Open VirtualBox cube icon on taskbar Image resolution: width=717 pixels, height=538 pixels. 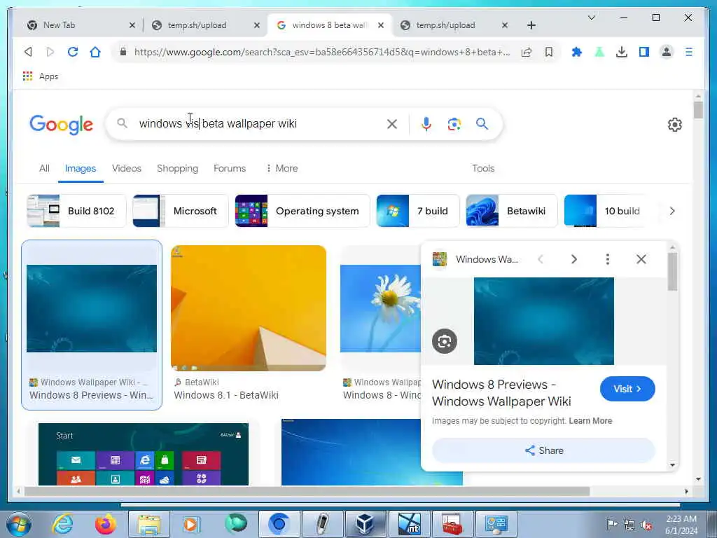[366, 524]
